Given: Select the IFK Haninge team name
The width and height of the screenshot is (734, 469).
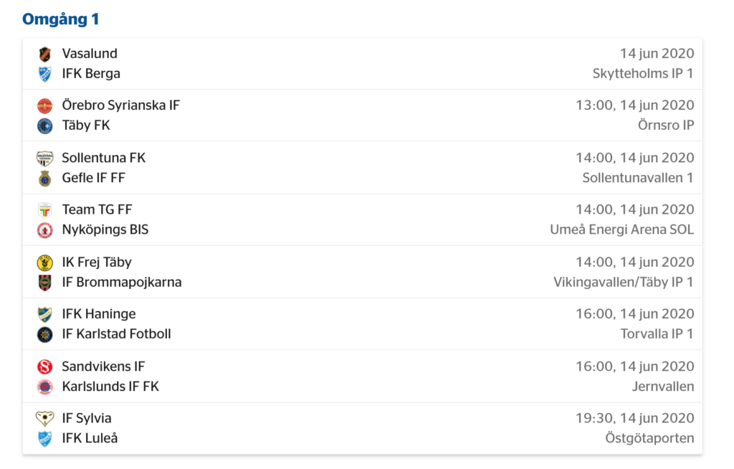Looking at the screenshot, I should pos(99,314).
